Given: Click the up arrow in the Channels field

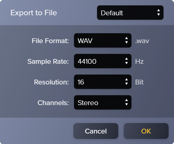Looking at the screenshot, I should pos(126,100).
